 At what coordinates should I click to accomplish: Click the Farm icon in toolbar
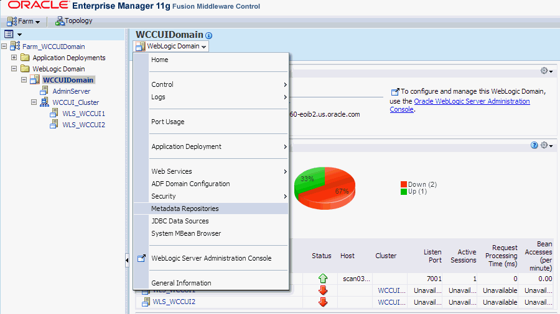[12, 21]
